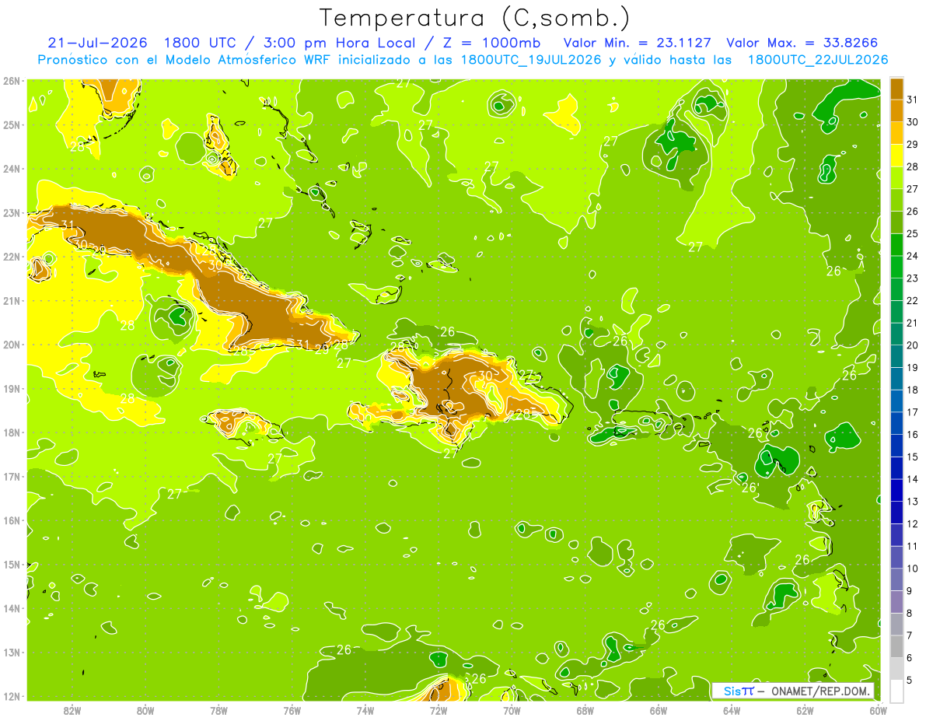Click longitude axis label "76W"
This screenshot has height=721, width=933.
[x=292, y=710]
